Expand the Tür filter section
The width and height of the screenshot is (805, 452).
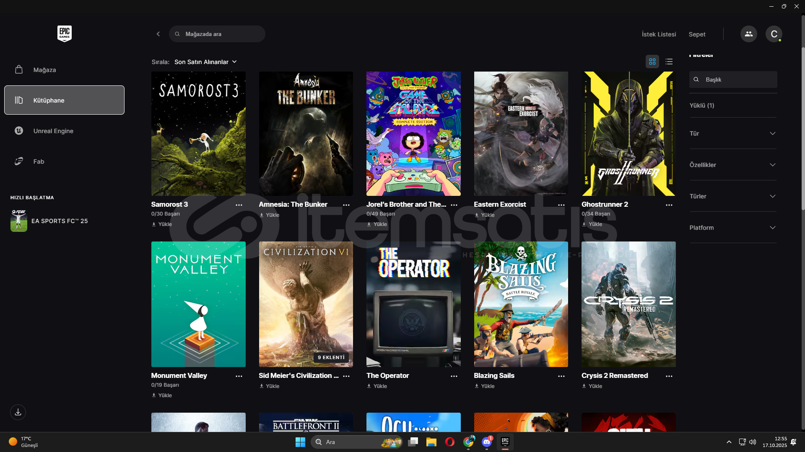(x=732, y=134)
